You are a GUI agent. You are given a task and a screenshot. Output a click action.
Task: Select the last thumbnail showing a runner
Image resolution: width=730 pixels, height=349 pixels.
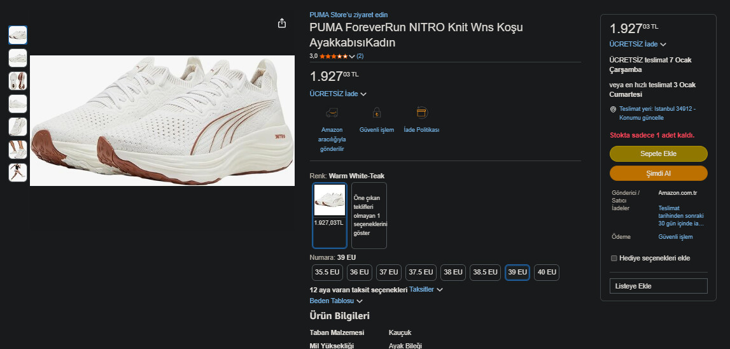(18, 173)
